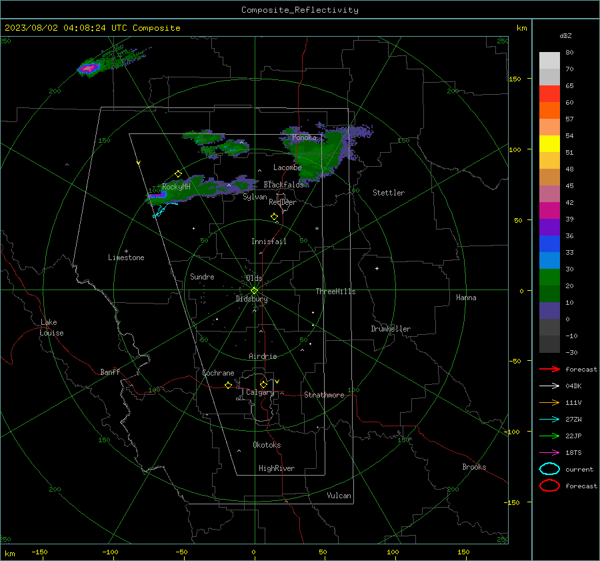
Task: Click the red forecast arrow in legend
Action: (549, 369)
